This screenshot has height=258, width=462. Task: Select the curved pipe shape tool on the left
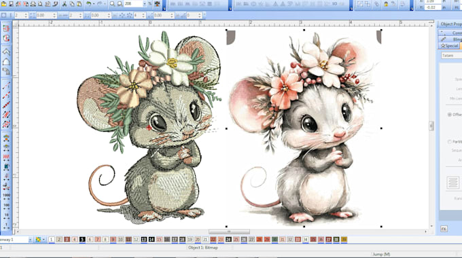click(6, 71)
